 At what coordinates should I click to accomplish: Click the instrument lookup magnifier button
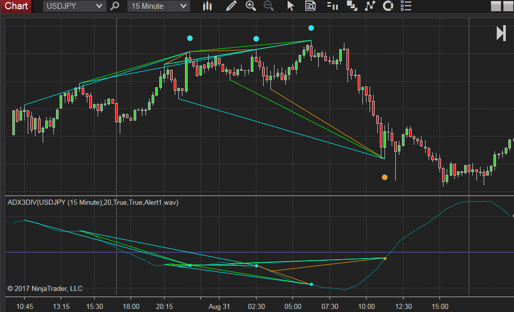(115, 6)
